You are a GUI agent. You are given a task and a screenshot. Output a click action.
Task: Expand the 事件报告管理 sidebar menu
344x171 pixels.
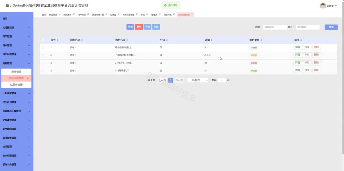pyautogui.click(x=17, y=138)
